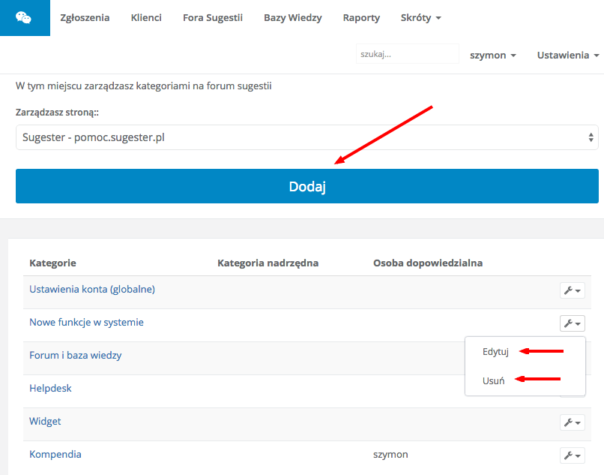Click wrench icon in the Kompendia row
Viewport: 604px width, 475px height.
572,455
